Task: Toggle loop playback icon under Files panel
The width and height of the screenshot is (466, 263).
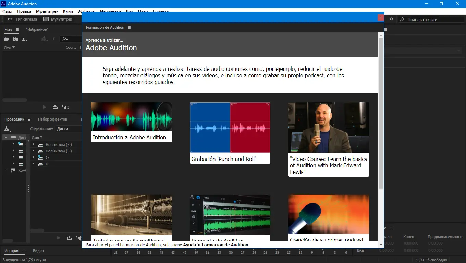Action: click(55, 107)
